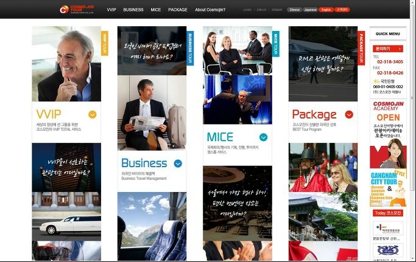
Task: Open the BUSINESS menu item
Action: [x=133, y=10]
